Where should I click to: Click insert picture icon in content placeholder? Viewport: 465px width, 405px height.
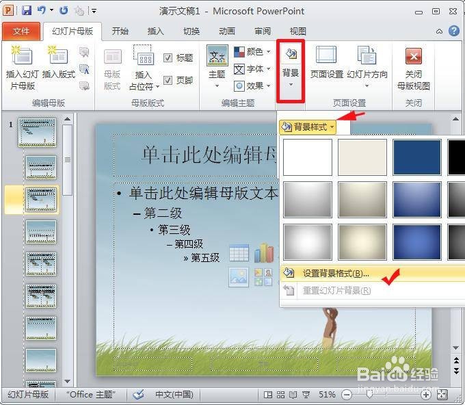(x=239, y=277)
